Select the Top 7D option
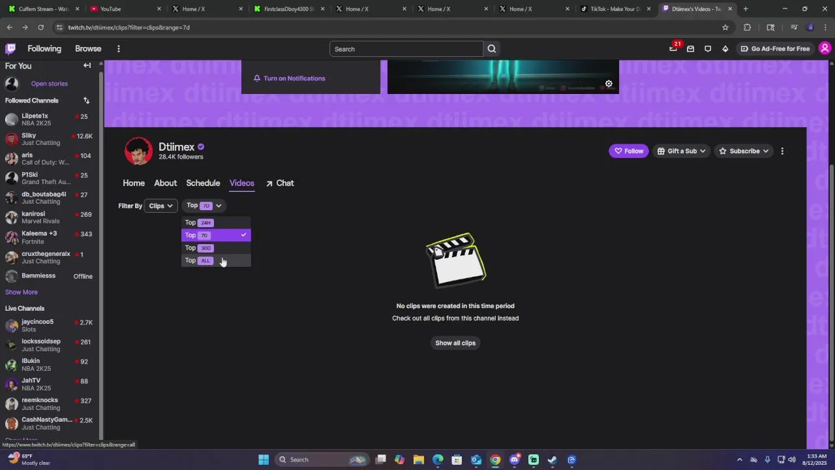 (216, 235)
